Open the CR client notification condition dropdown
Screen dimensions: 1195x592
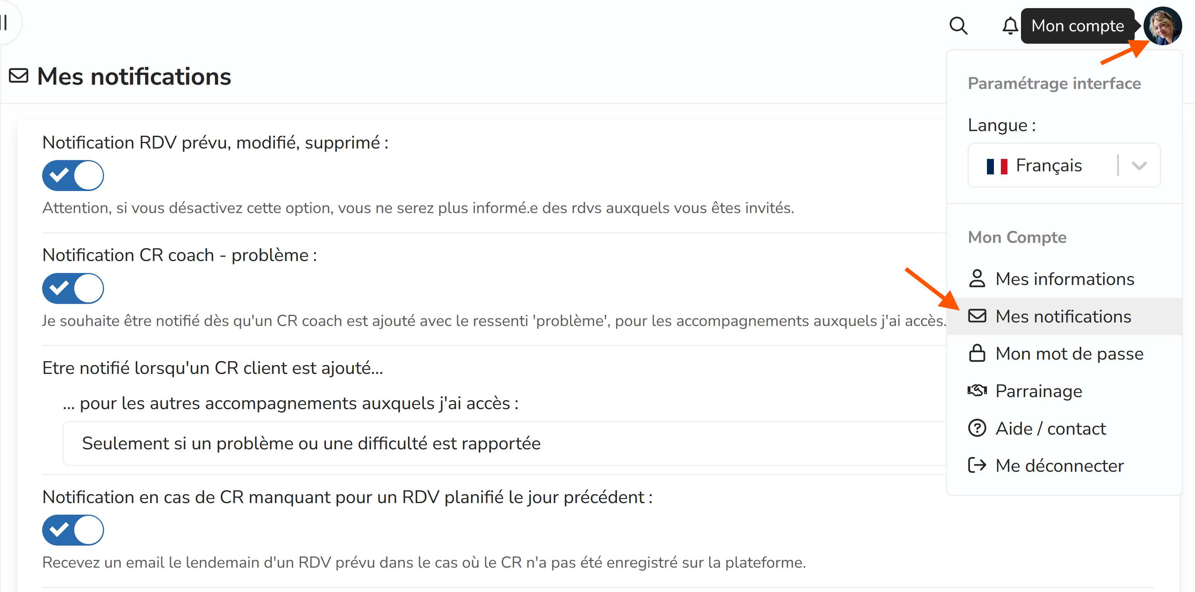click(504, 444)
